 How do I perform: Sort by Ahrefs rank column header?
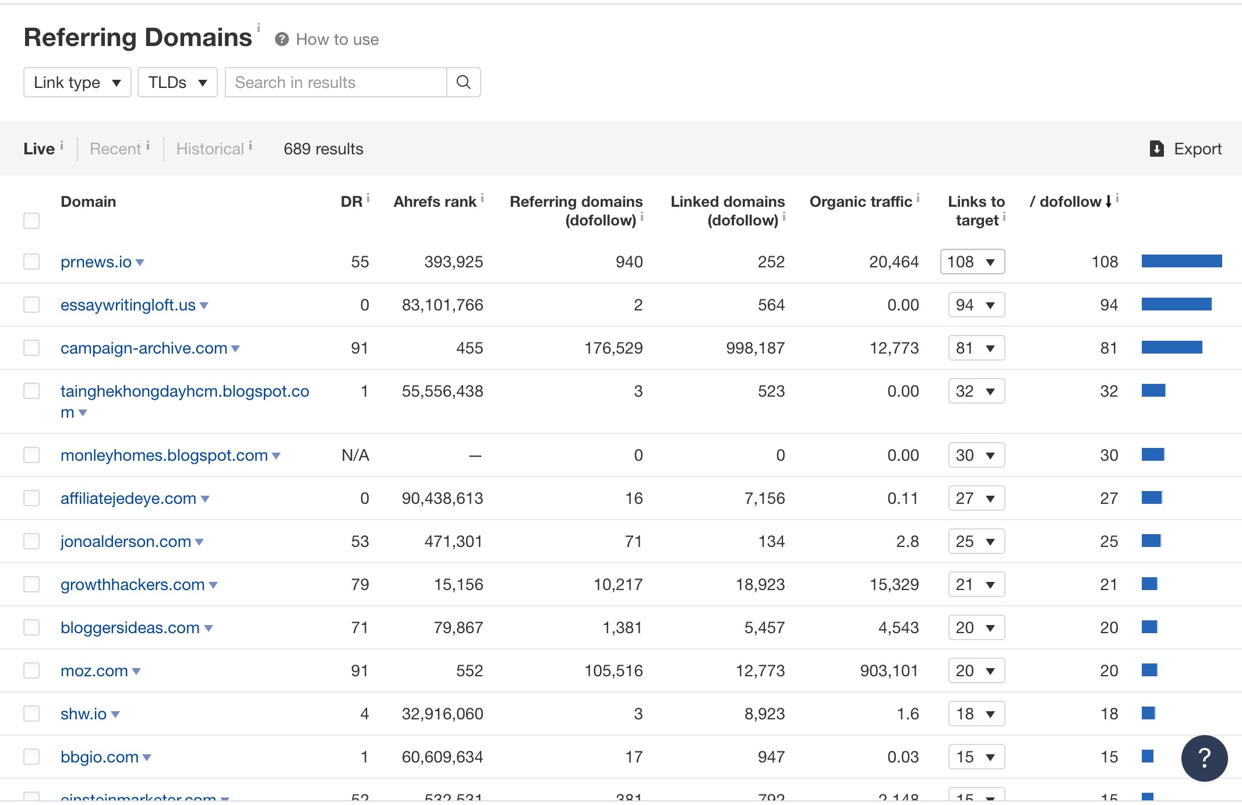[435, 202]
